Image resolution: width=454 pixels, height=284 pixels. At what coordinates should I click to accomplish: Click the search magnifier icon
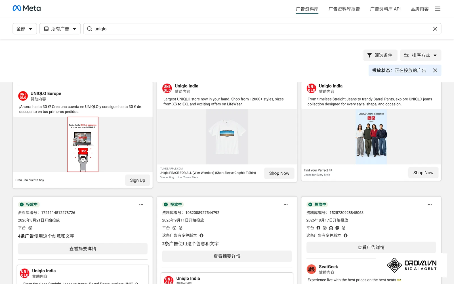pyautogui.click(x=89, y=29)
